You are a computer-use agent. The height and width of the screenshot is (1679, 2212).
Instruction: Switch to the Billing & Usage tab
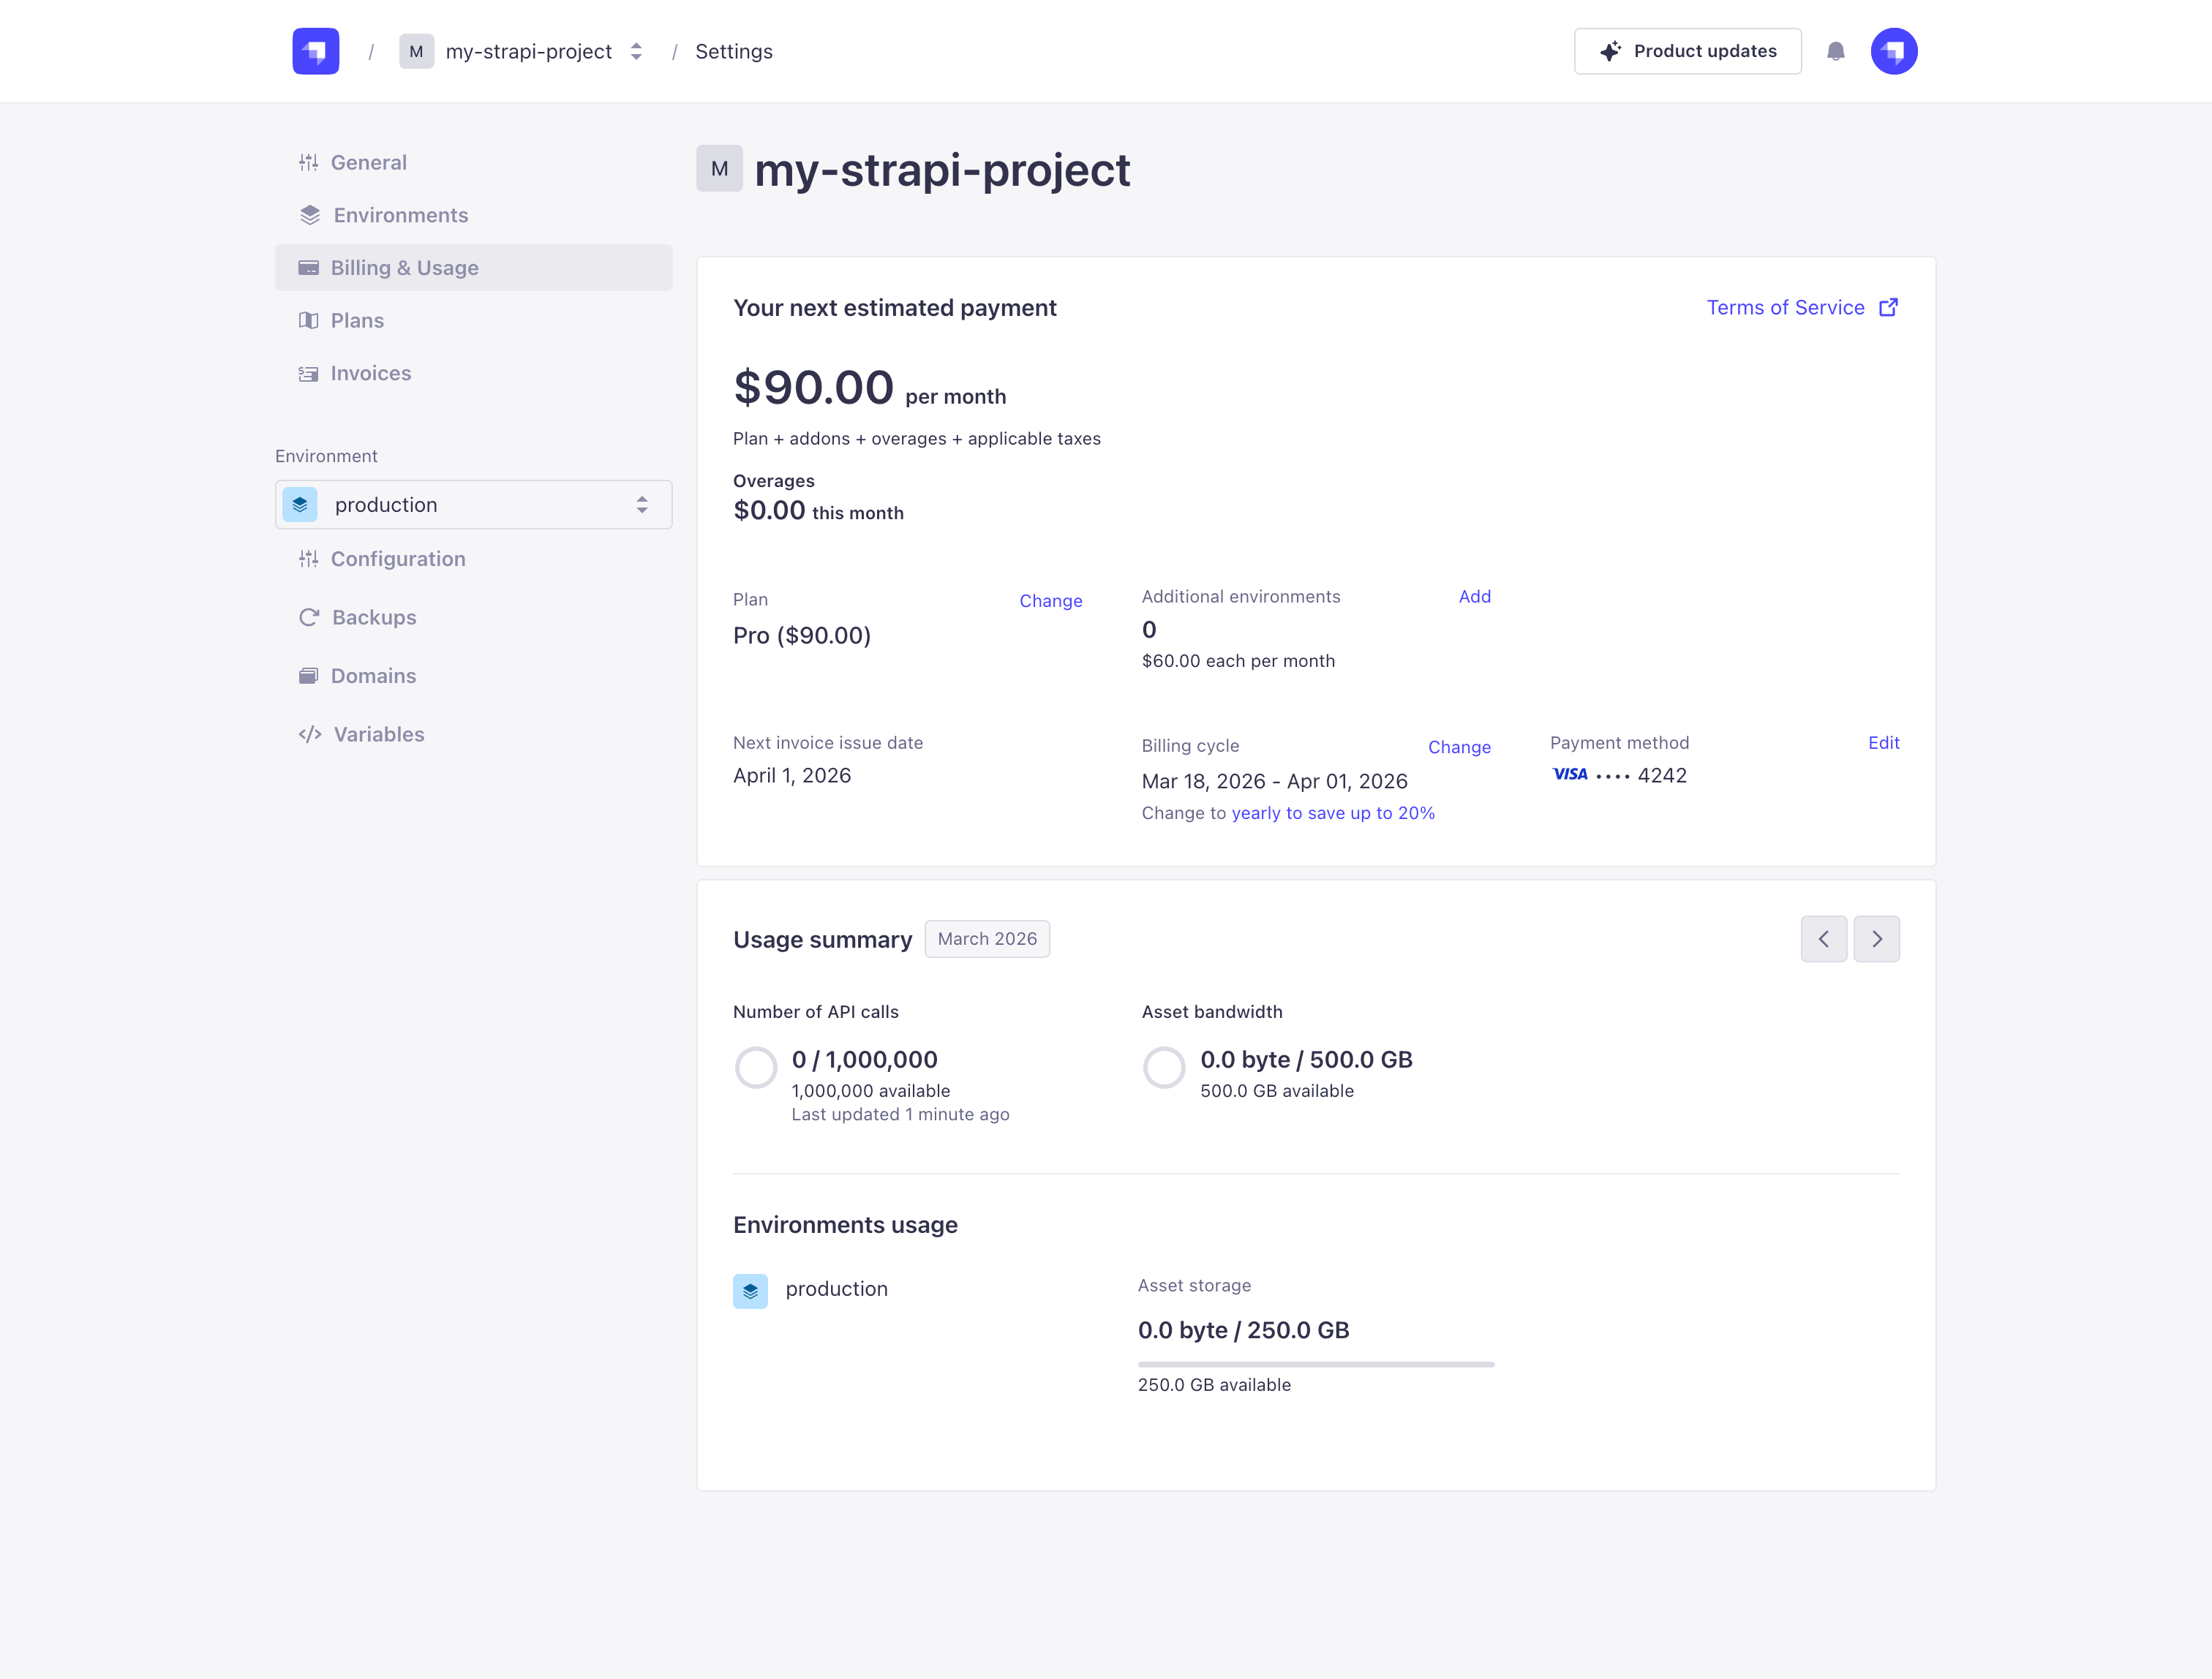click(x=404, y=267)
